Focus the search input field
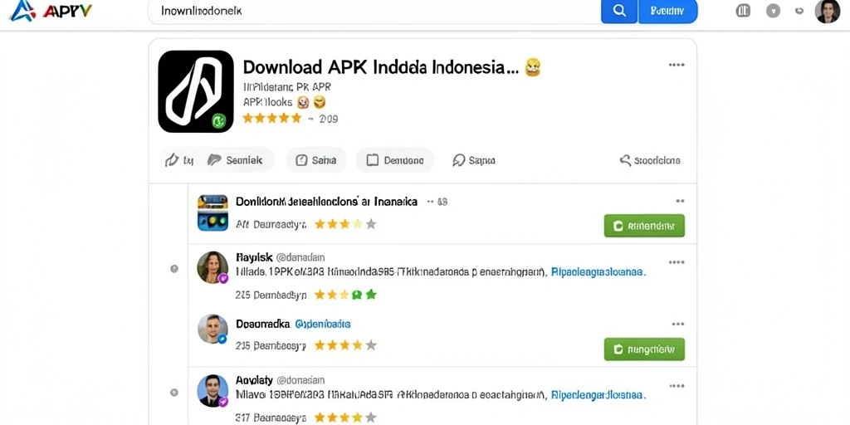The height and width of the screenshot is (425, 850). pos(374,11)
